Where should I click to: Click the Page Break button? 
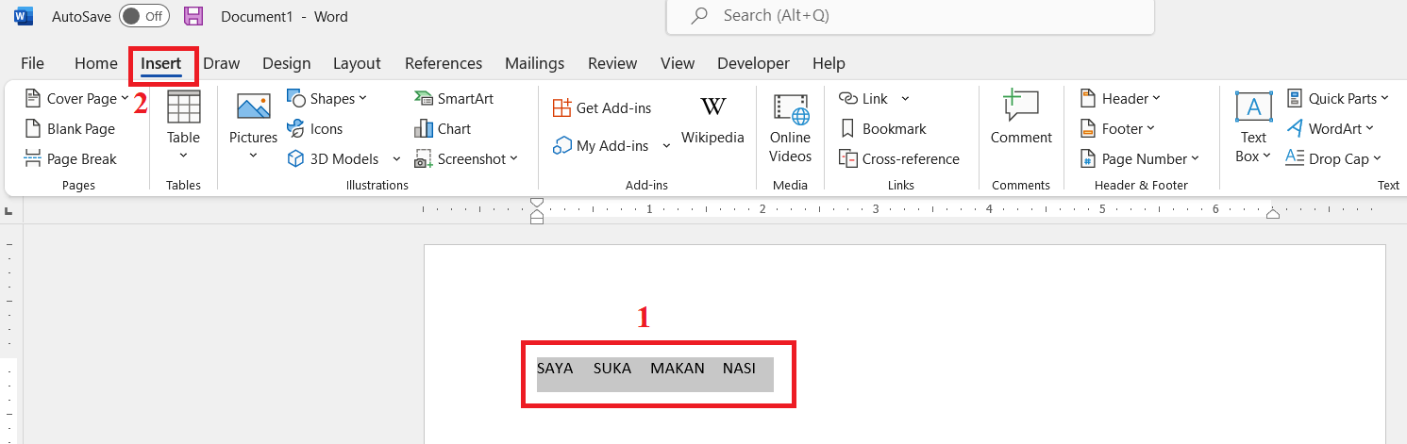point(71,159)
